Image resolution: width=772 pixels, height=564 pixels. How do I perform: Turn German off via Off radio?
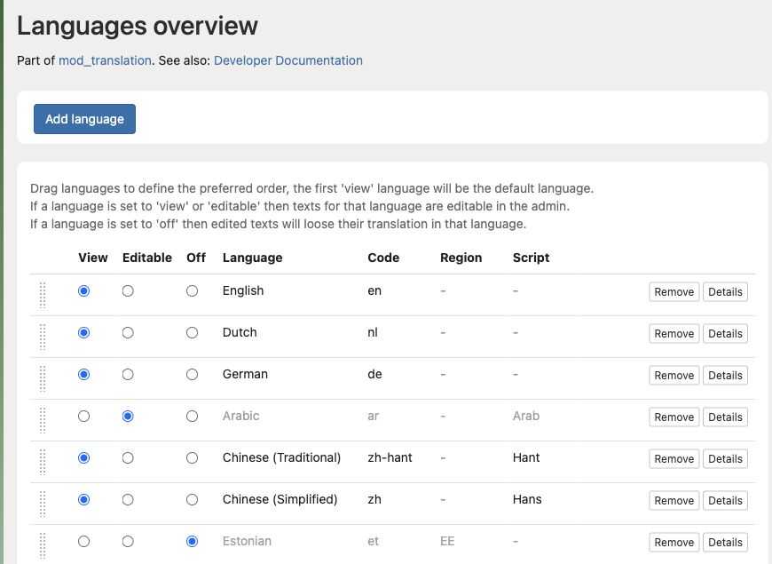pyautogui.click(x=192, y=375)
